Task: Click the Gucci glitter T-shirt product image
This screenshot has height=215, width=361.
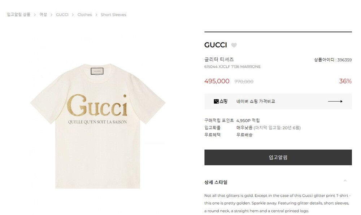Action: 97,126
